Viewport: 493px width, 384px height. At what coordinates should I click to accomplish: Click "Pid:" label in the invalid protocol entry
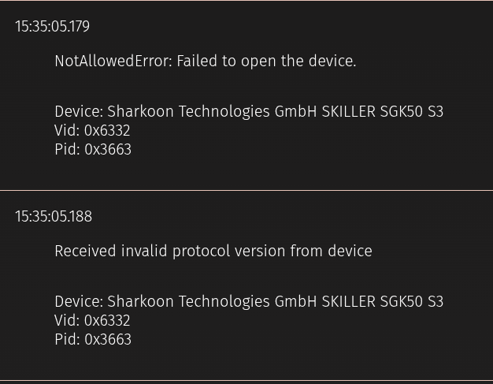click(67, 340)
